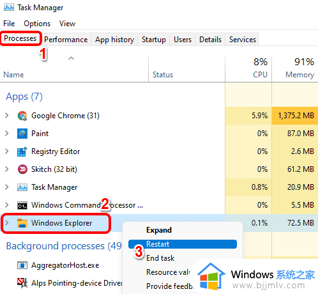Click Registry Editor's 2.6 MB memory value

(x=303, y=151)
